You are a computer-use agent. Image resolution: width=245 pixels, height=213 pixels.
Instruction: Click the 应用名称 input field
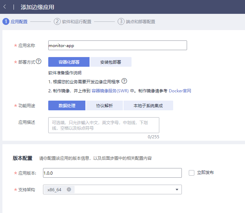117,45
